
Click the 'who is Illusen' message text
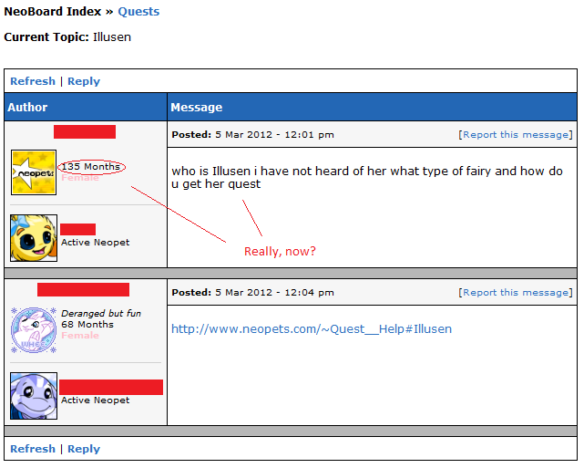coord(367,178)
